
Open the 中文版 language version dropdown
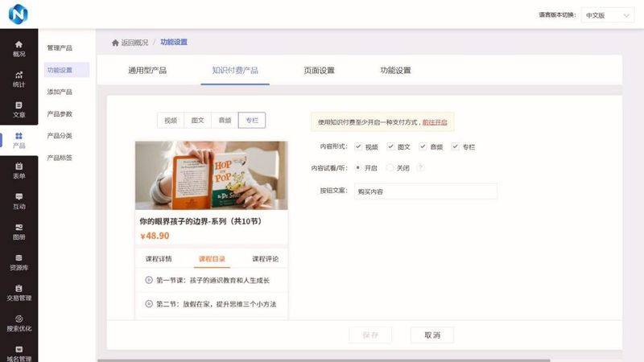tap(606, 15)
